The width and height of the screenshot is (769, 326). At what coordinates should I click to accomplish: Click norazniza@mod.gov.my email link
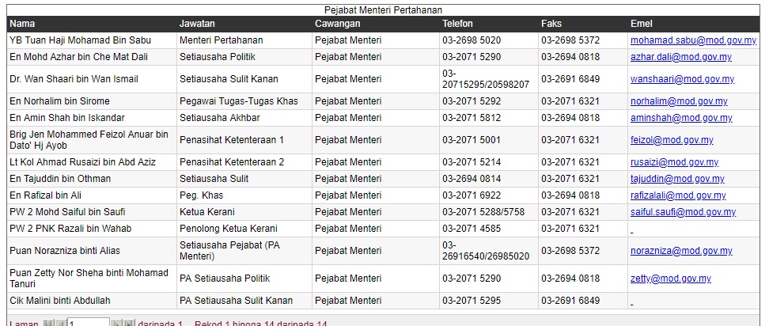[x=680, y=251]
